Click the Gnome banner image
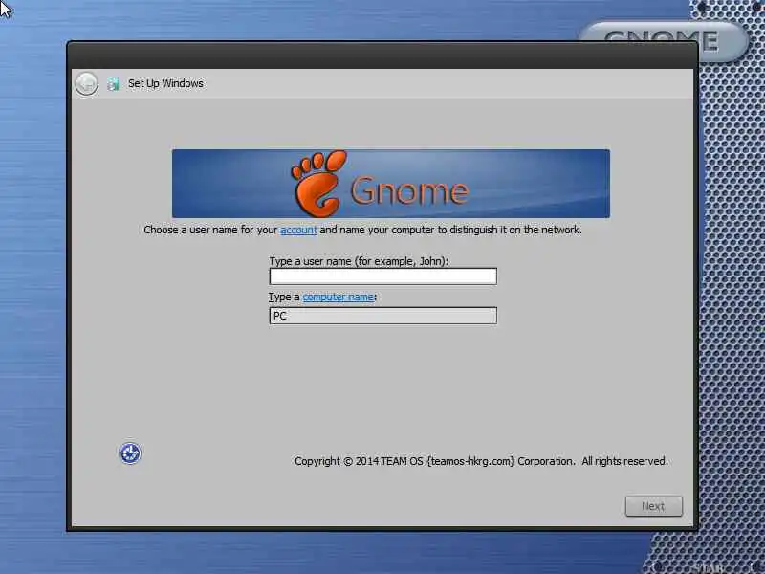Image resolution: width=765 pixels, height=574 pixels. (391, 184)
